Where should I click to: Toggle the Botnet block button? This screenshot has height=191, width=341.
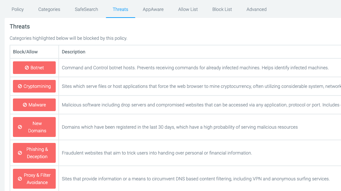pyautogui.click(x=34, y=68)
